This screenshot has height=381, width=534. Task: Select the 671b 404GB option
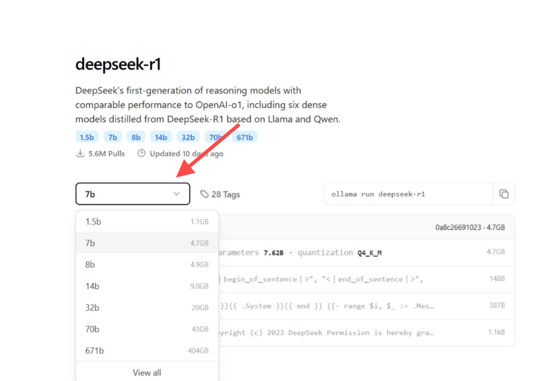point(147,350)
